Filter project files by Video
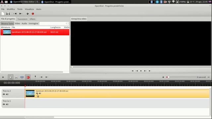212x119 pixels. tap(18, 23)
